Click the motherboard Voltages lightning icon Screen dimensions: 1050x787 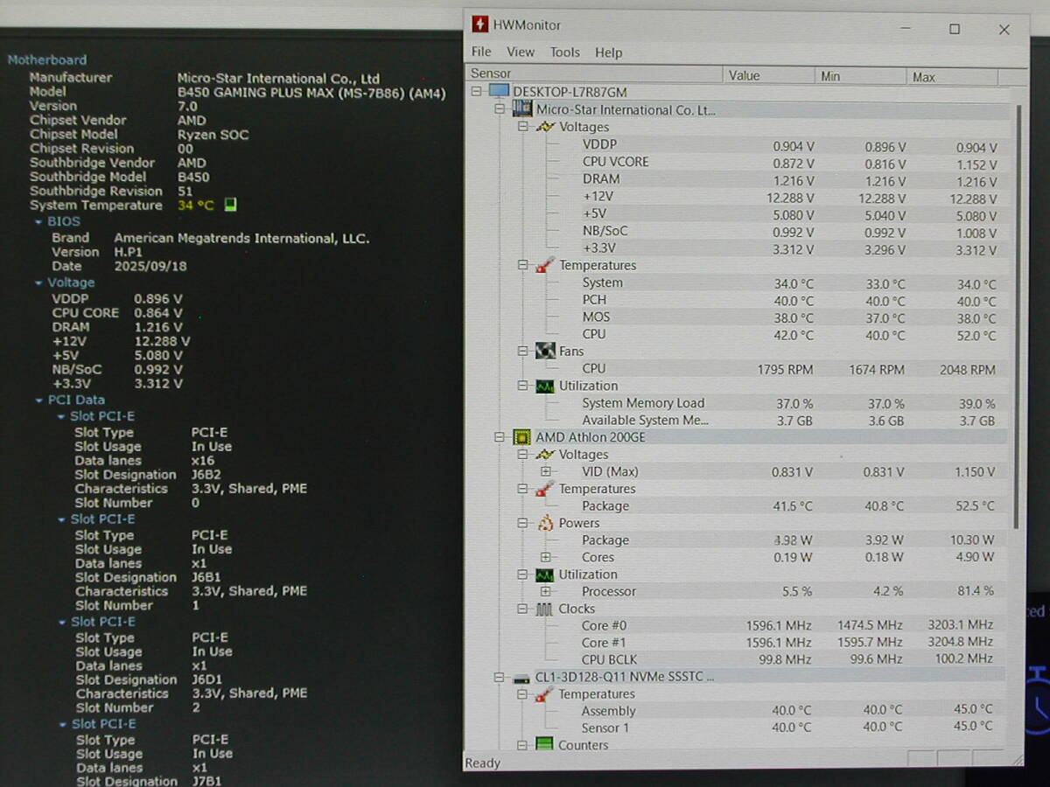[x=545, y=127]
